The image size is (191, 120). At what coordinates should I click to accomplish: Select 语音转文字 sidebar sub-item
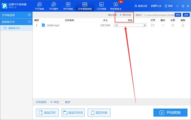[x=16, y=28]
